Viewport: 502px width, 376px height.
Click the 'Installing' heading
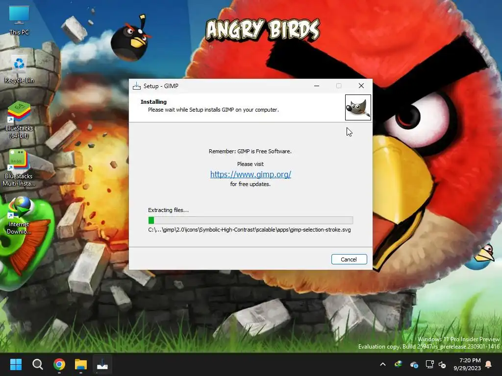point(153,102)
